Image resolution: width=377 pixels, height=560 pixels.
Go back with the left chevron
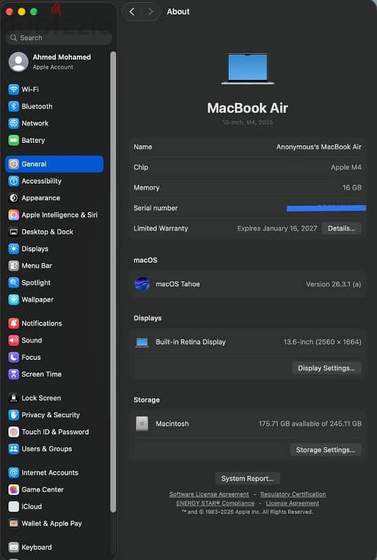pyautogui.click(x=131, y=12)
